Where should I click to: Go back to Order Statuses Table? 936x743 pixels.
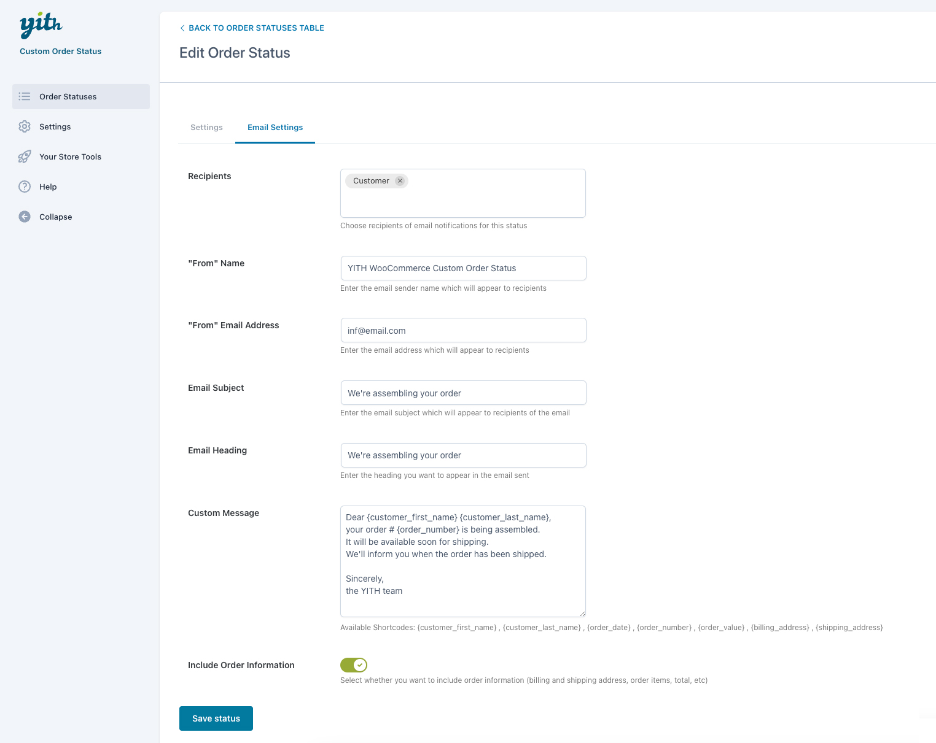pos(256,28)
